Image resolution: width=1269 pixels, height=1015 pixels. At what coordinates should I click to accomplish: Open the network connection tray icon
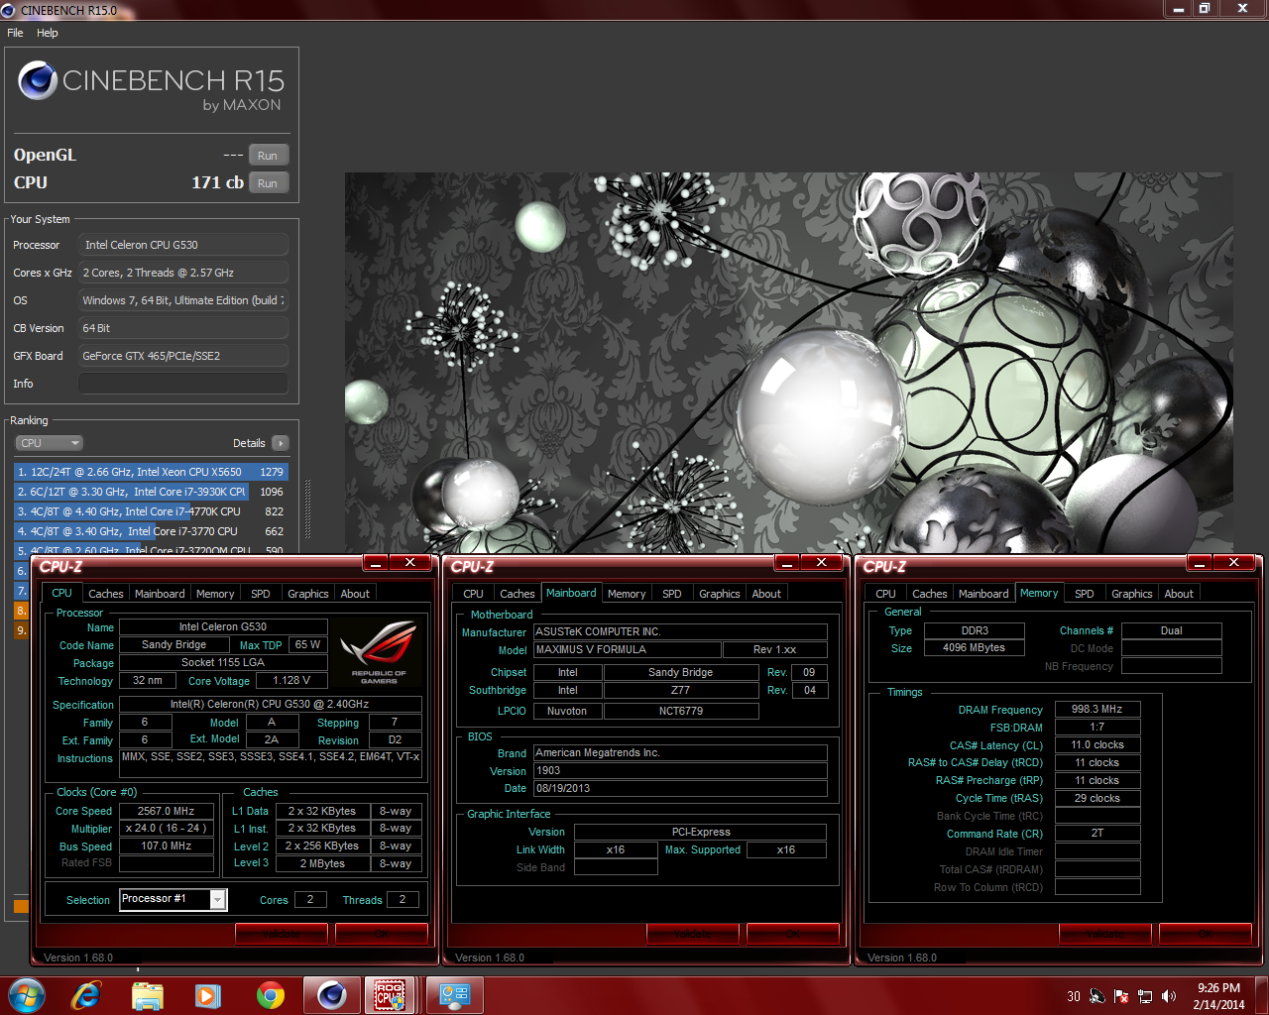pyautogui.click(x=1145, y=996)
